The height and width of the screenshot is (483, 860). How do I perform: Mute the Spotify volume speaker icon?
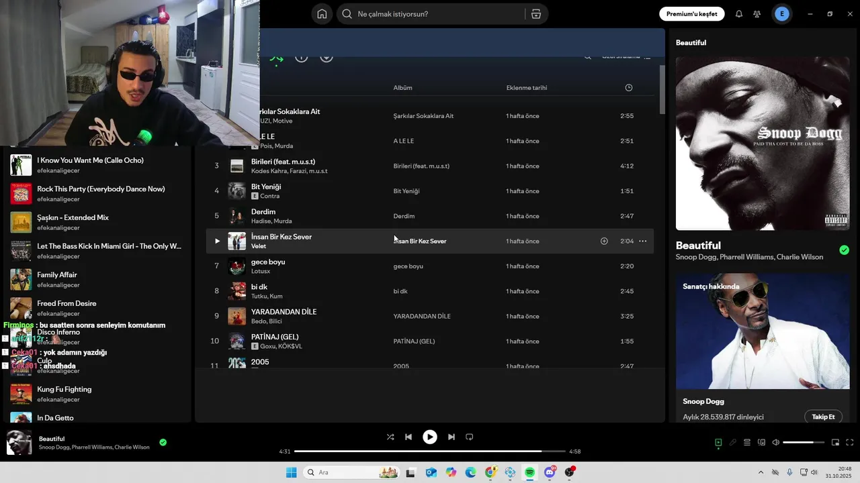point(776,442)
